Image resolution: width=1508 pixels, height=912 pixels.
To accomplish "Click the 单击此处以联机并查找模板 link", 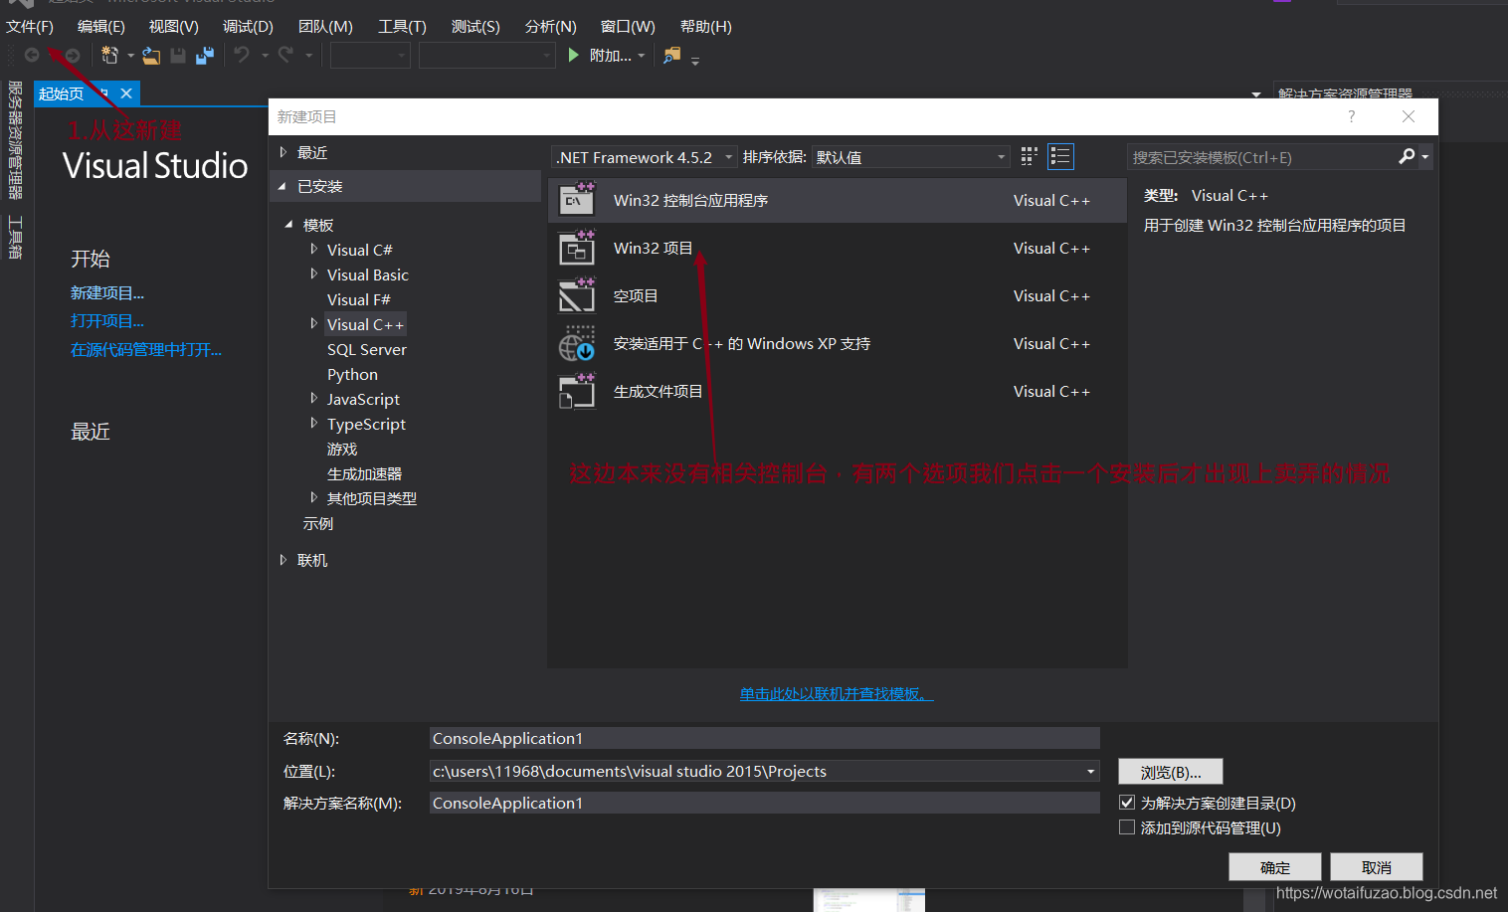I will tap(837, 693).
